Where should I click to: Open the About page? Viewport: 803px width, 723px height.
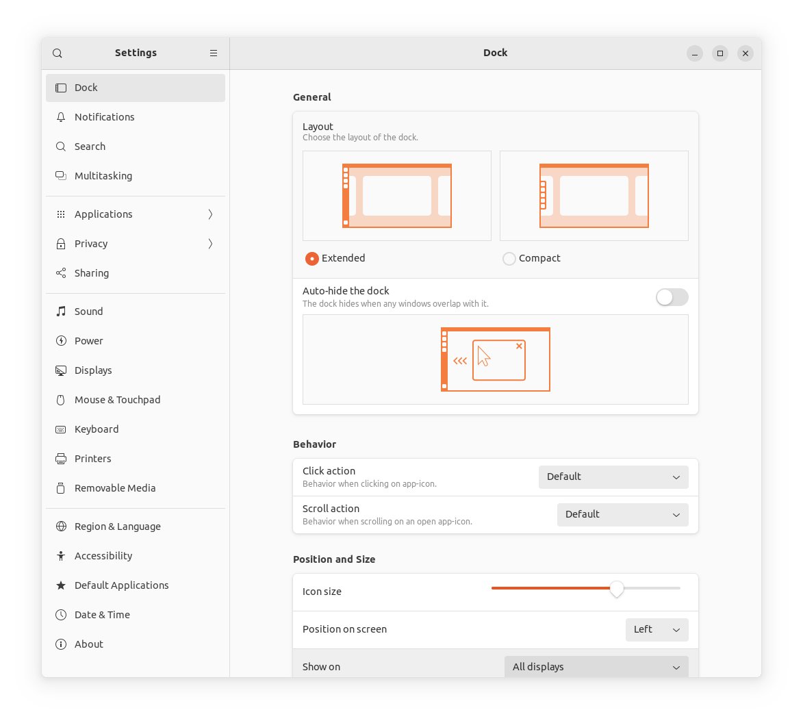(88, 644)
